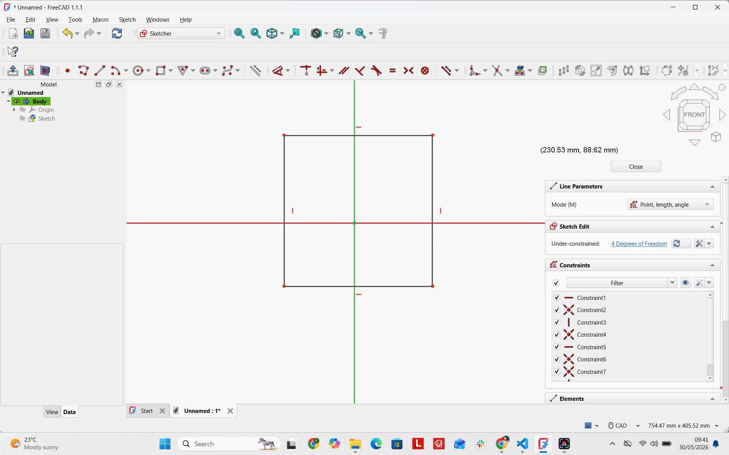Uncheck Constraint1 checkbox
729x455 pixels.
[x=557, y=298]
